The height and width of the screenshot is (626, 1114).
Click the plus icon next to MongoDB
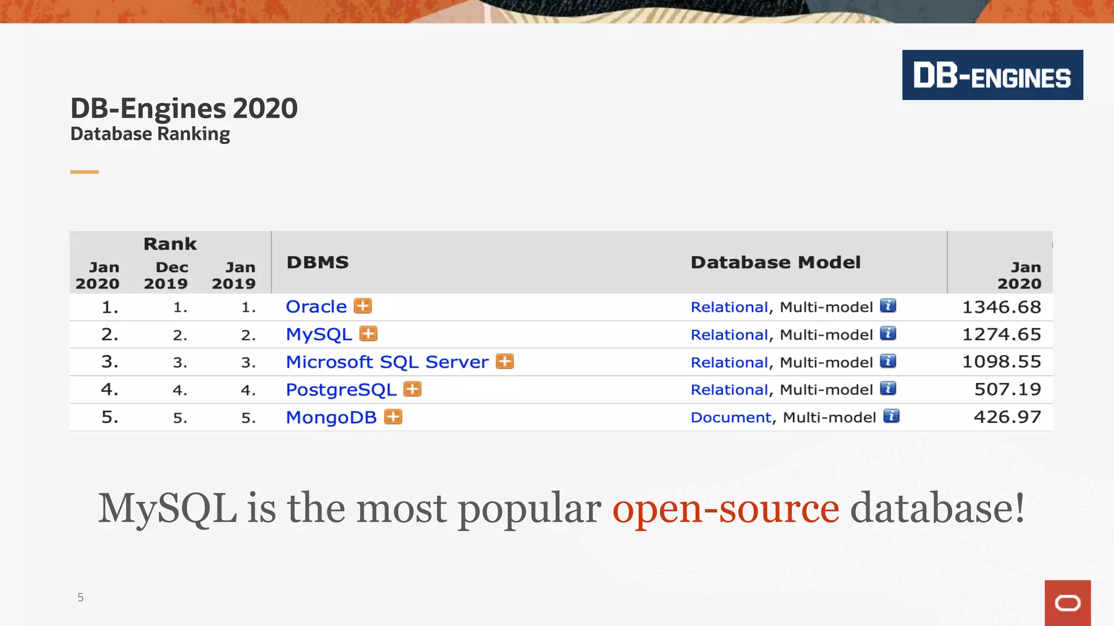pyautogui.click(x=393, y=417)
